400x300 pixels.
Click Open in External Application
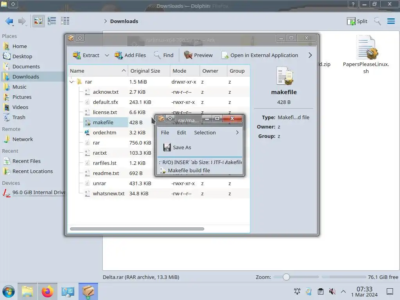tap(260, 55)
